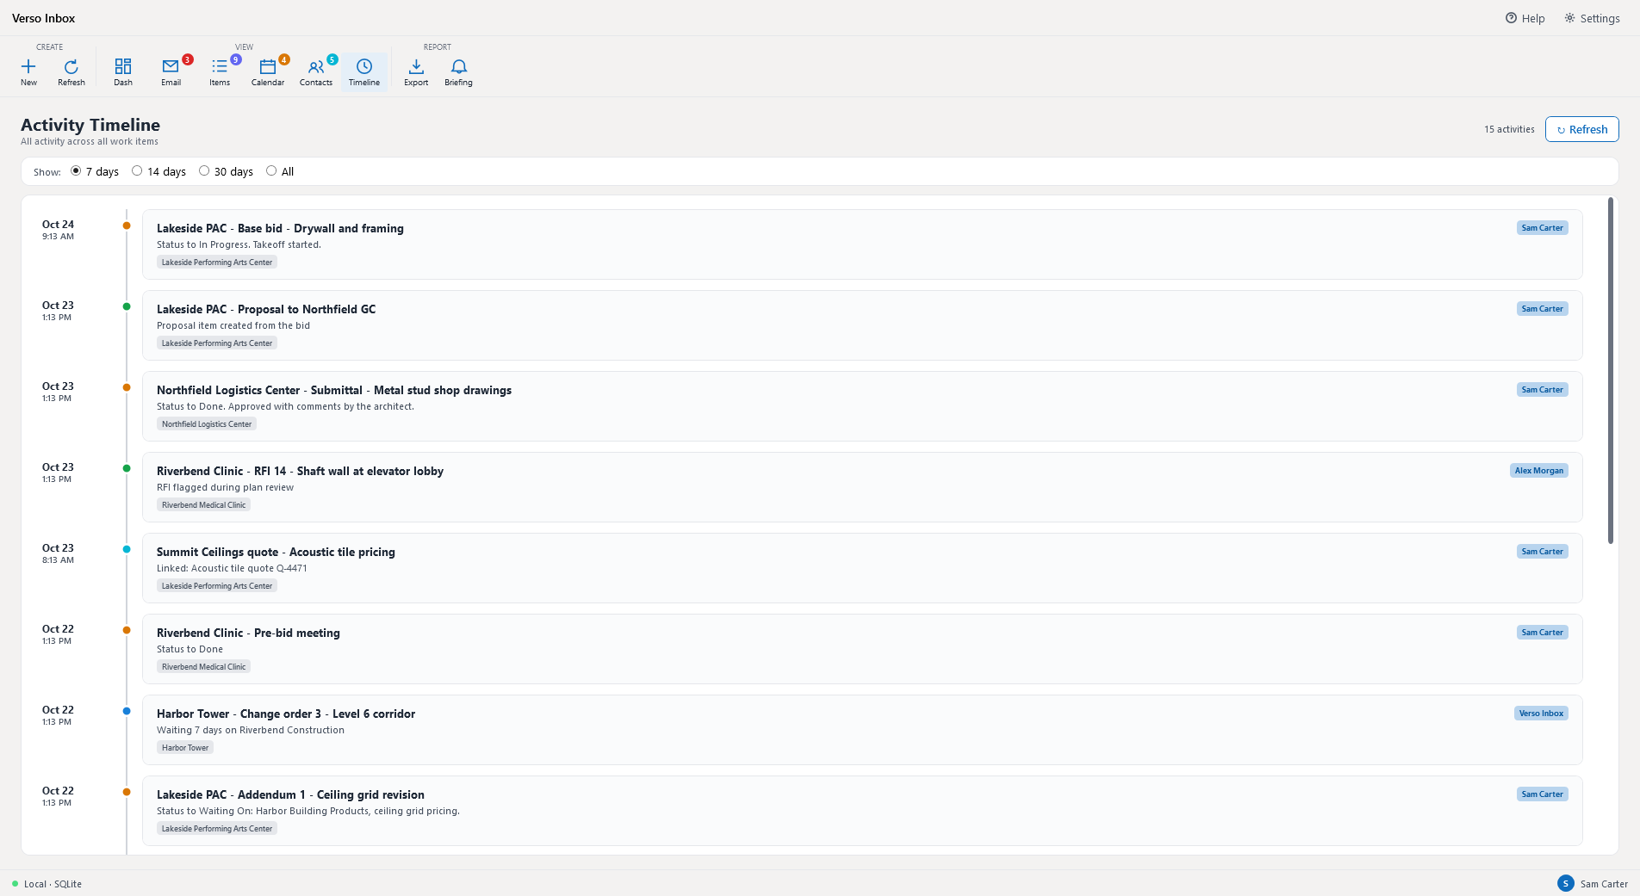Screen dimensions: 1640x896
Task: Switch to the Timeline view tab
Action: tap(364, 72)
